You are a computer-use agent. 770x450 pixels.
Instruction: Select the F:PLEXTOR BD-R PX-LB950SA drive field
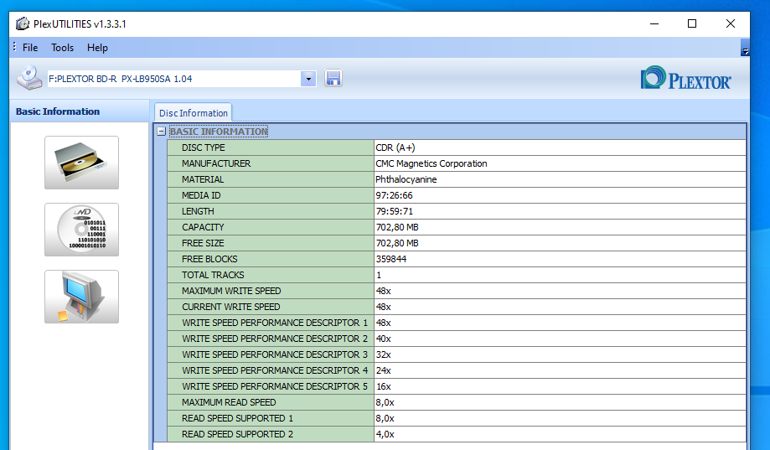coord(173,79)
